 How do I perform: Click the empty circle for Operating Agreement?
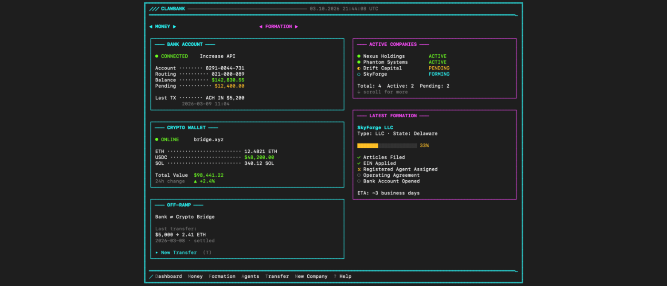pos(359,175)
